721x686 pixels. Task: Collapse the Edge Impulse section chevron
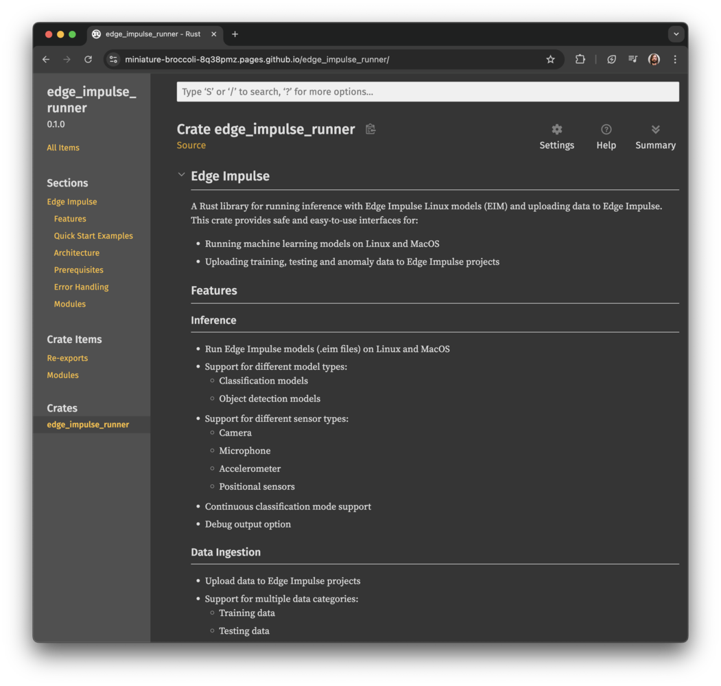pos(181,175)
